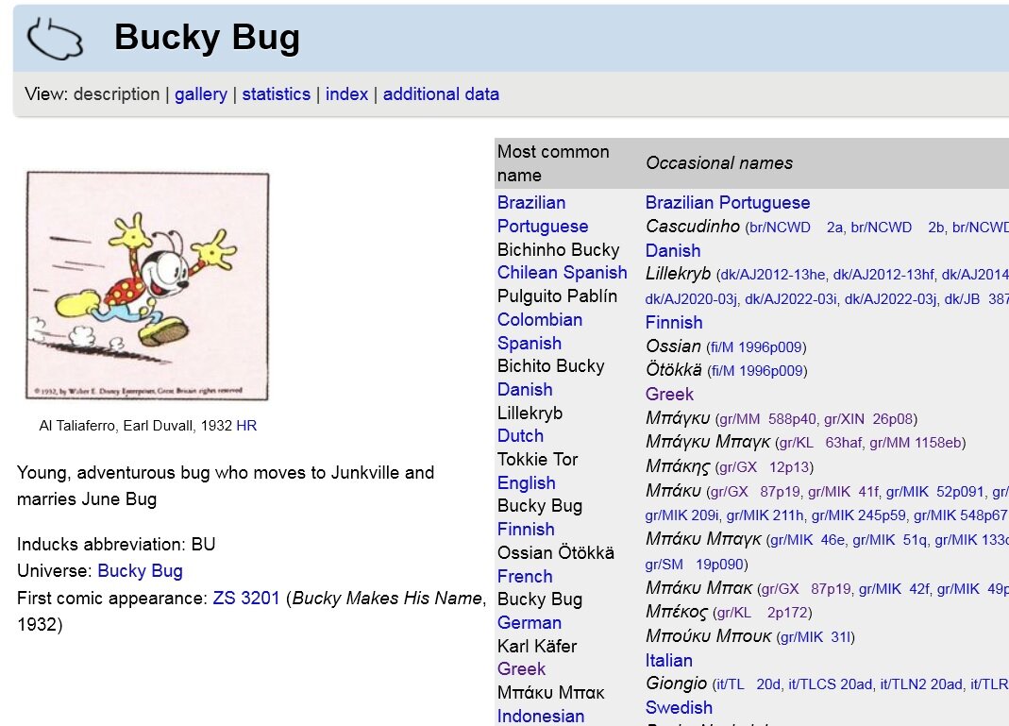This screenshot has height=726, width=1009.
Task: Open Greek heading under Occasional names
Action: [x=669, y=394]
